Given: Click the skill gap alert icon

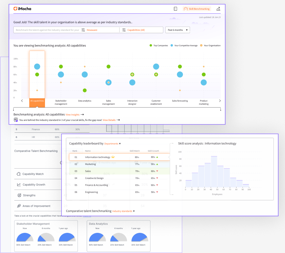Looking at the screenshot, I should click(x=16, y=120).
